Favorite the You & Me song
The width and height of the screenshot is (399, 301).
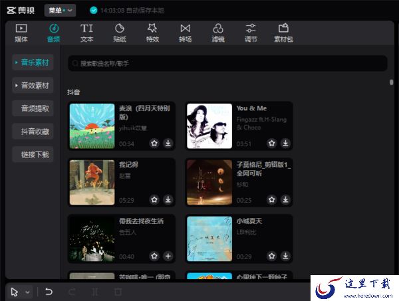pos(272,143)
